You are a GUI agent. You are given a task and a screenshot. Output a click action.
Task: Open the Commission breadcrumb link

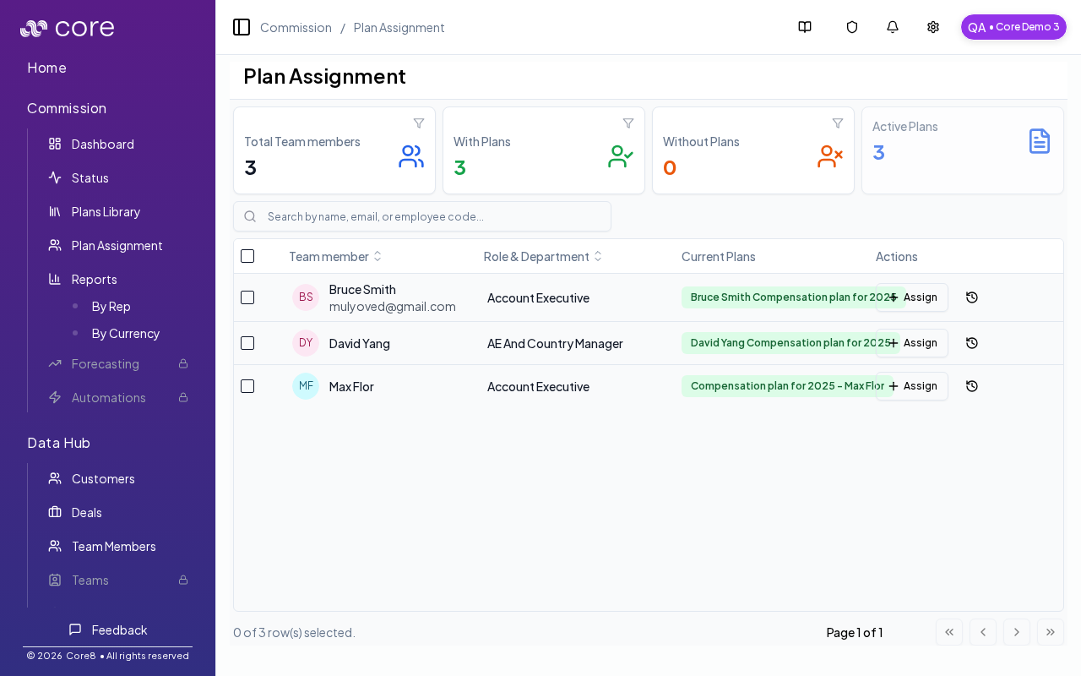coord(296,27)
